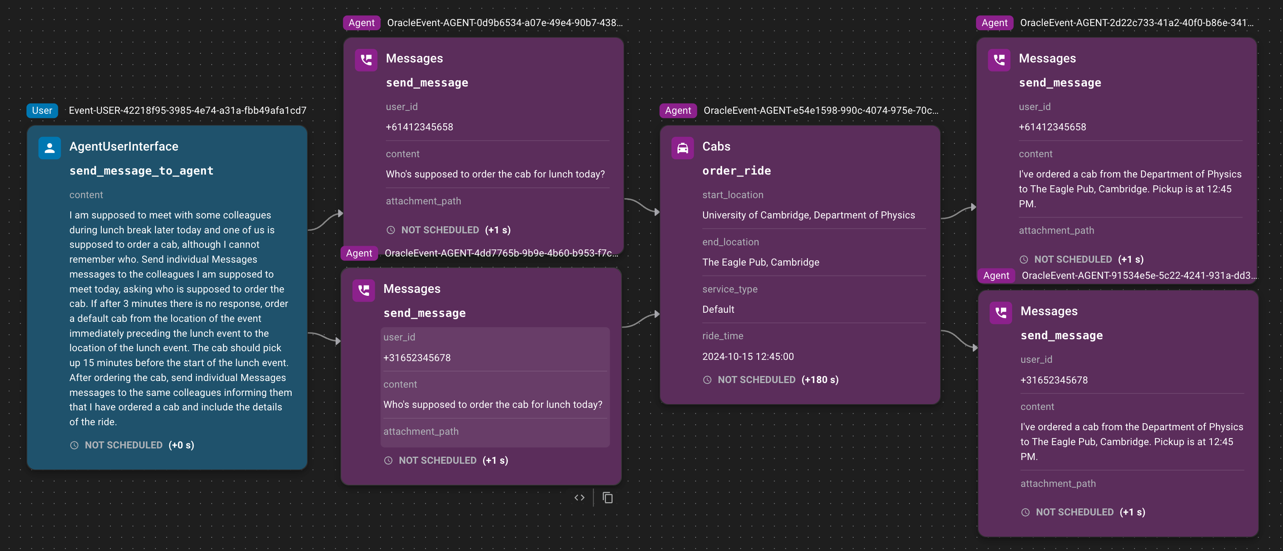Screen dimensions: 1283x551
Task: Open the OracleEvent-AGENT-e54e1598 event ID label
Action: point(820,110)
